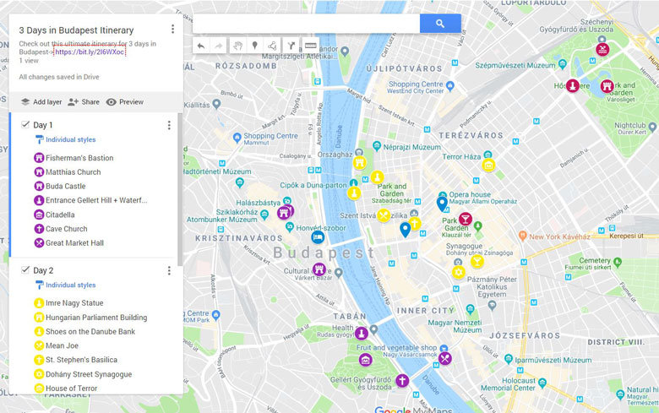
Task: Select Entrance Gellert Hill list item
Action: pos(96,200)
